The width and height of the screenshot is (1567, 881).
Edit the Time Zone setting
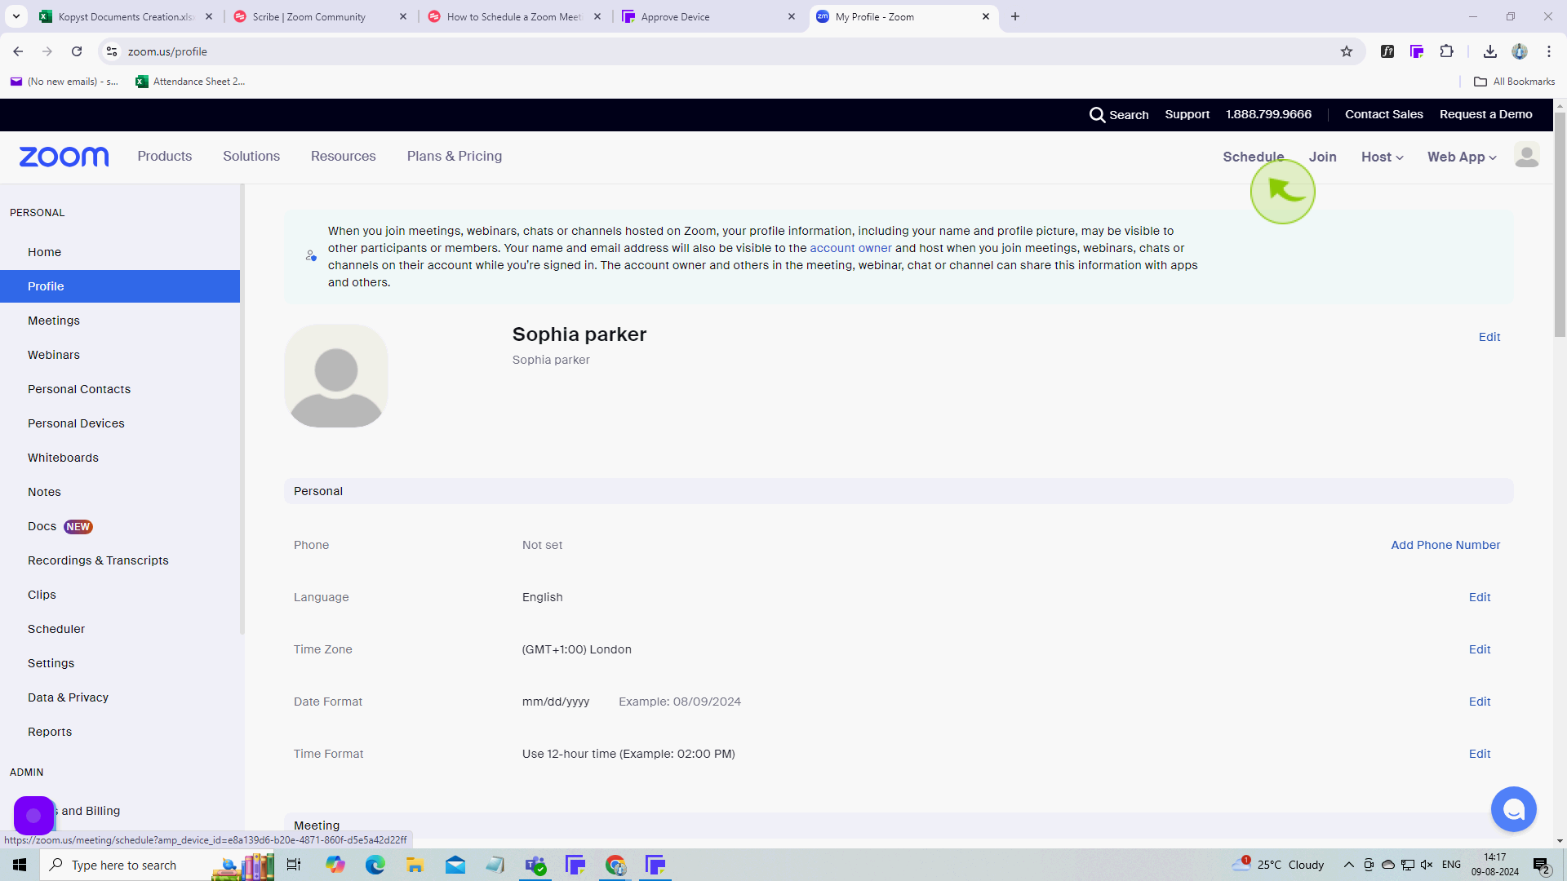pyautogui.click(x=1480, y=649)
